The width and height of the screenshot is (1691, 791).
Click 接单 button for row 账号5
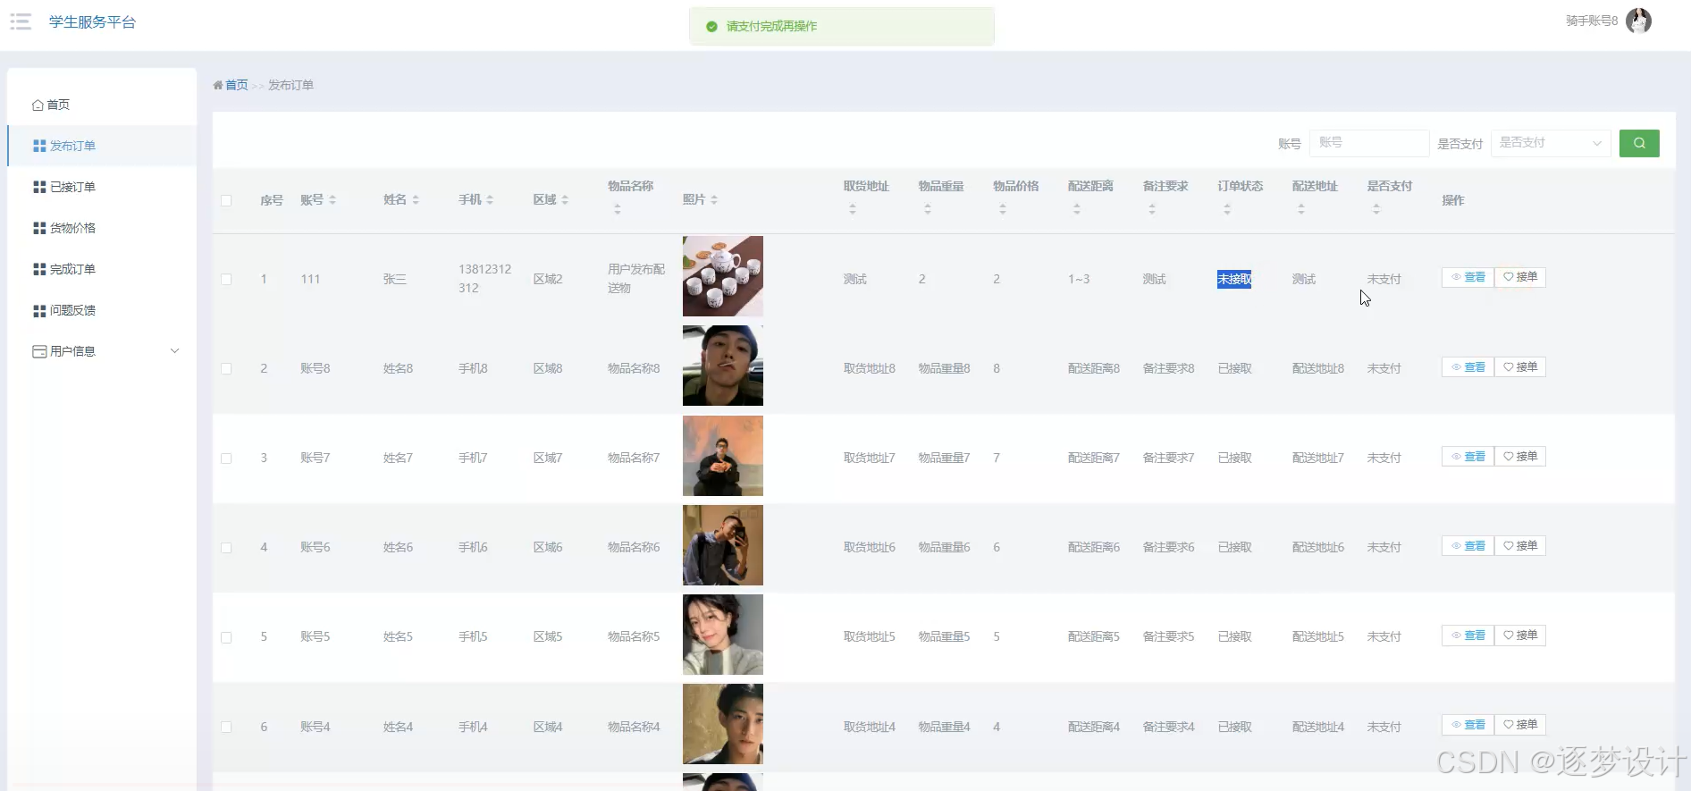[1520, 635]
